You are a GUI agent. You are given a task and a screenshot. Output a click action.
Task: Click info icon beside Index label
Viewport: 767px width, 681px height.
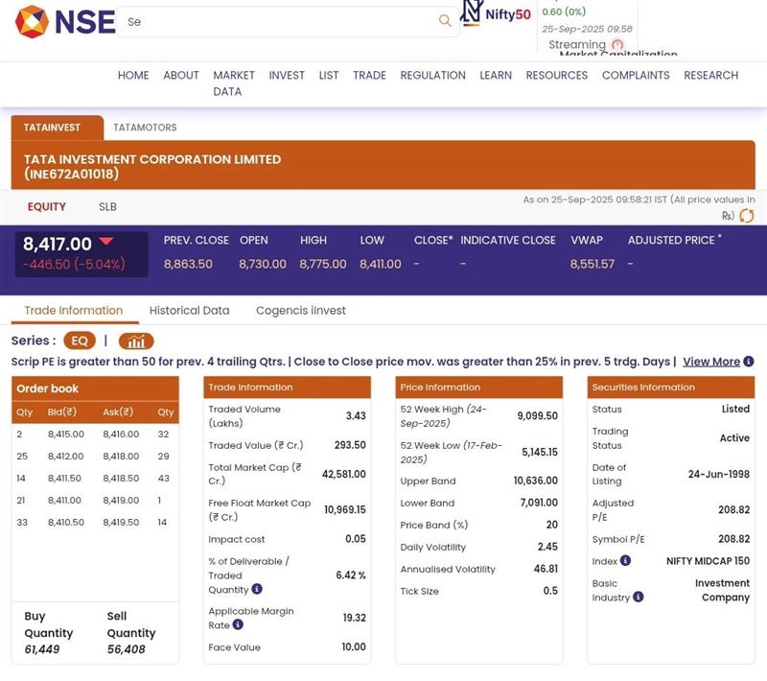point(625,561)
